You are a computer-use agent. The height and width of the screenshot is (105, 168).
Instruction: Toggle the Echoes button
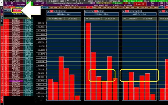(146, 1)
